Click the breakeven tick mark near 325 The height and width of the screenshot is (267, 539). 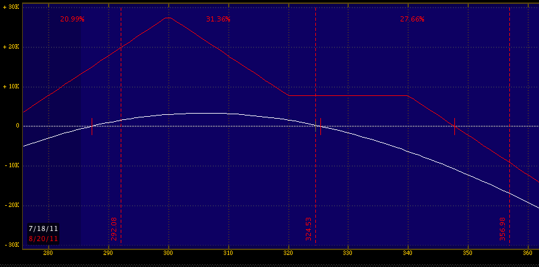click(320, 126)
